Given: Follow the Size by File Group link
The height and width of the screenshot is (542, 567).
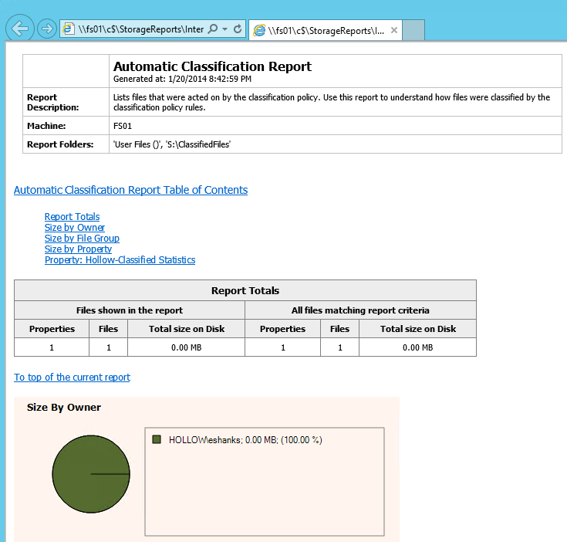Looking at the screenshot, I should pos(82,239).
